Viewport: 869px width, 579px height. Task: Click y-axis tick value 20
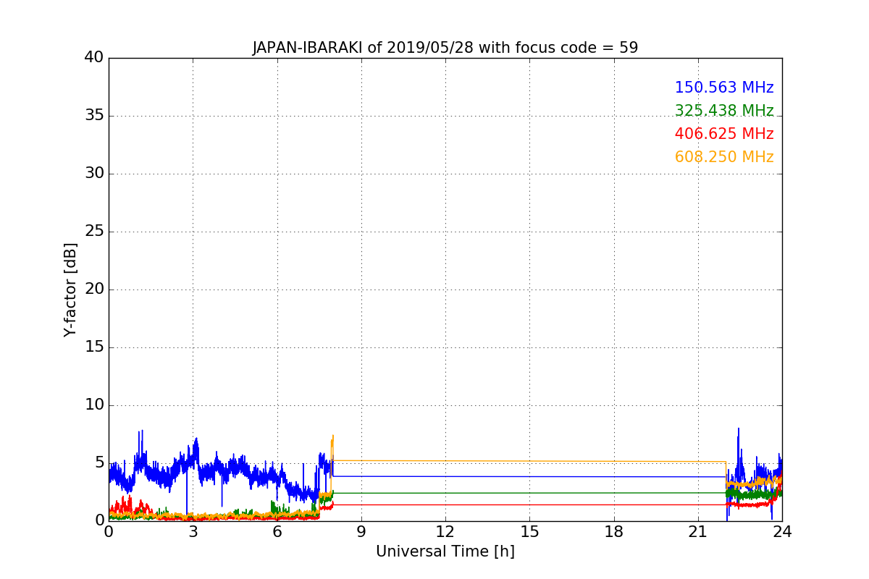pos(94,289)
